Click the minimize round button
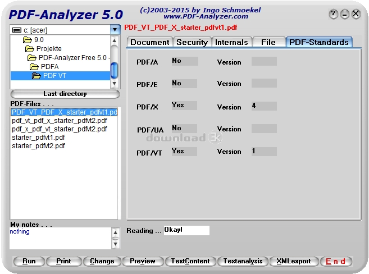The image size is (369, 274). [x=344, y=14]
